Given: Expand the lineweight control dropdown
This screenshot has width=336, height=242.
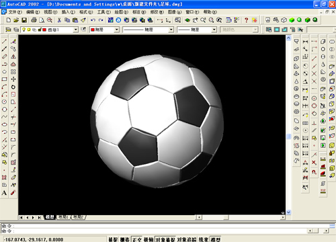Looking at the screenshot, I should coord(214,30).
